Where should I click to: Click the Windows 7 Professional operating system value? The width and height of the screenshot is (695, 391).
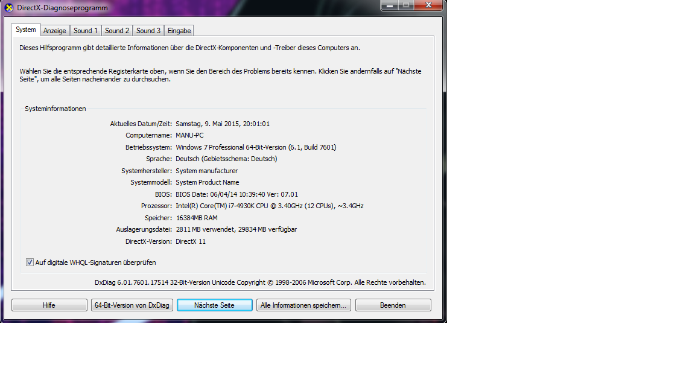pyautogui.click(x=256, y=147)
